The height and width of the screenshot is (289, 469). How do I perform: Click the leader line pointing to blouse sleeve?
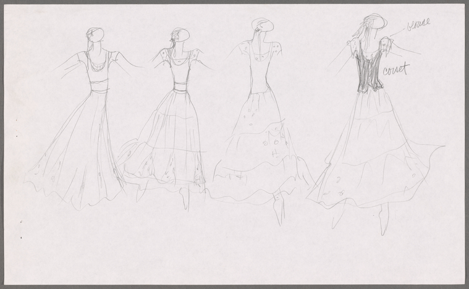(397, 33)
